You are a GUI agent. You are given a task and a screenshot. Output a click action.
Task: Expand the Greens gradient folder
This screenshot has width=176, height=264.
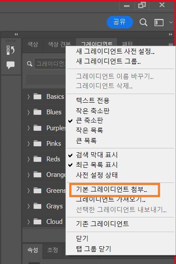(28, 190)
